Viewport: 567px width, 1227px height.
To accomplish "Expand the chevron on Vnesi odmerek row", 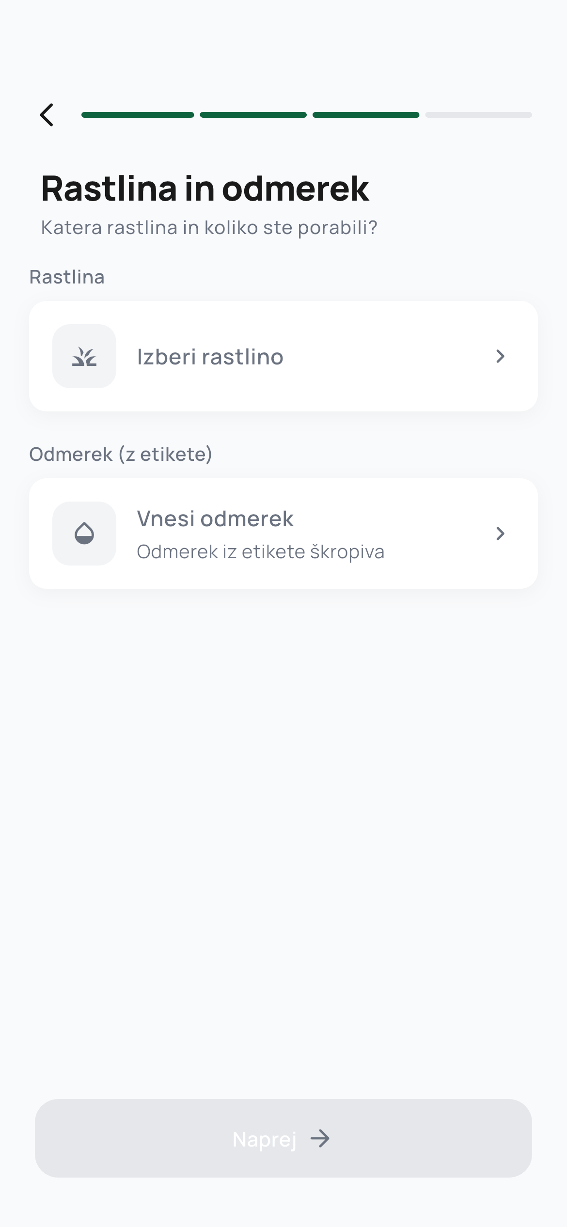I will [x=500, y=534].
